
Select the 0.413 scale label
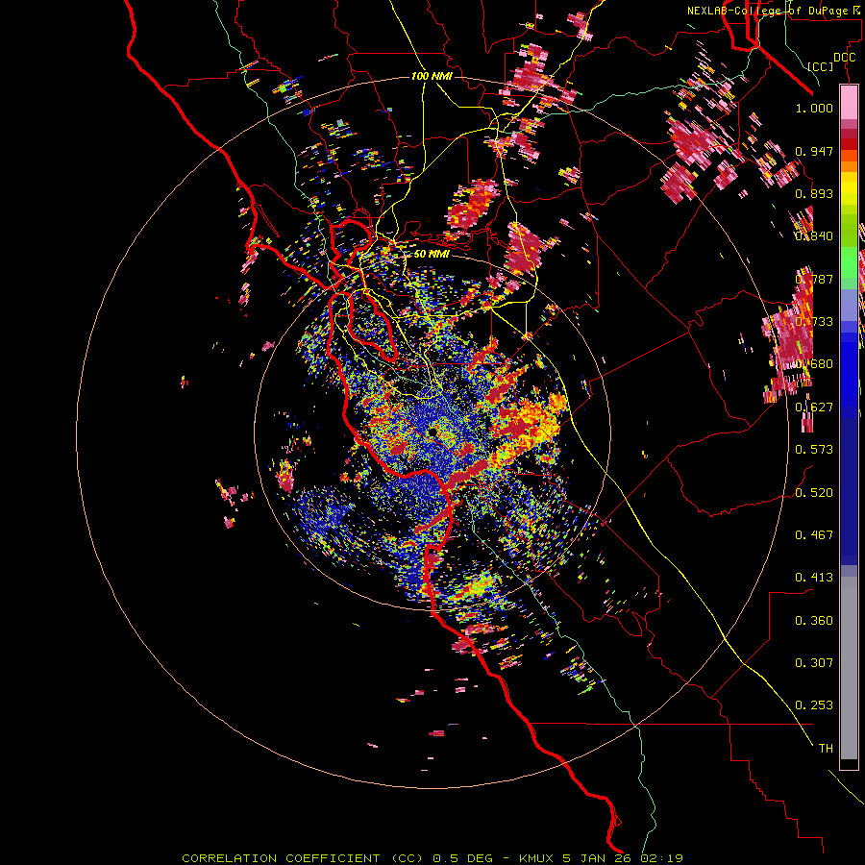pyautogui.click(x=814, y=577)
